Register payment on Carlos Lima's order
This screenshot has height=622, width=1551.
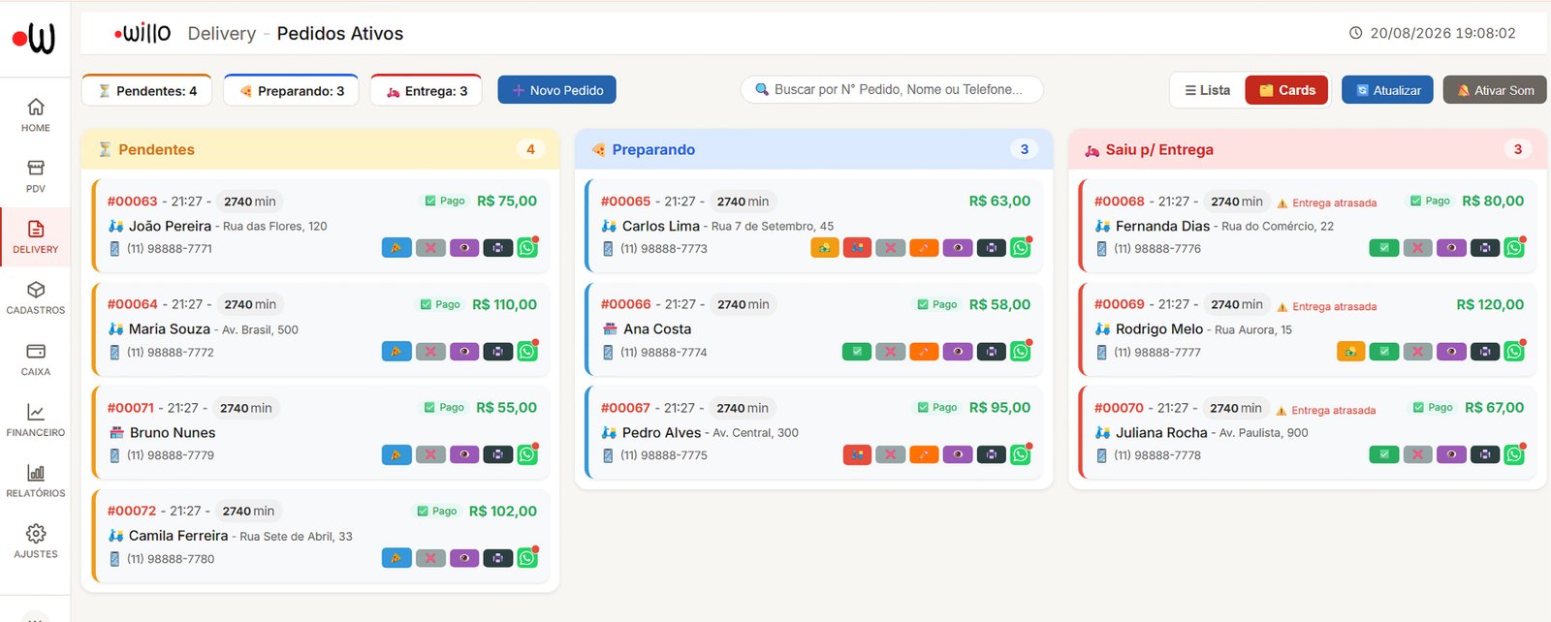point(825,248)
